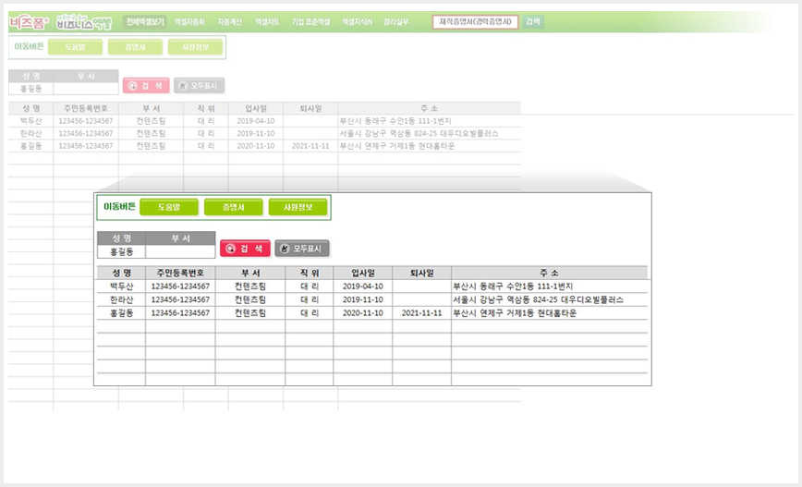The width and height of the screenshot is (802, 487).
Task: Select the 자동계산 menu item
Action: click(230, 22)
